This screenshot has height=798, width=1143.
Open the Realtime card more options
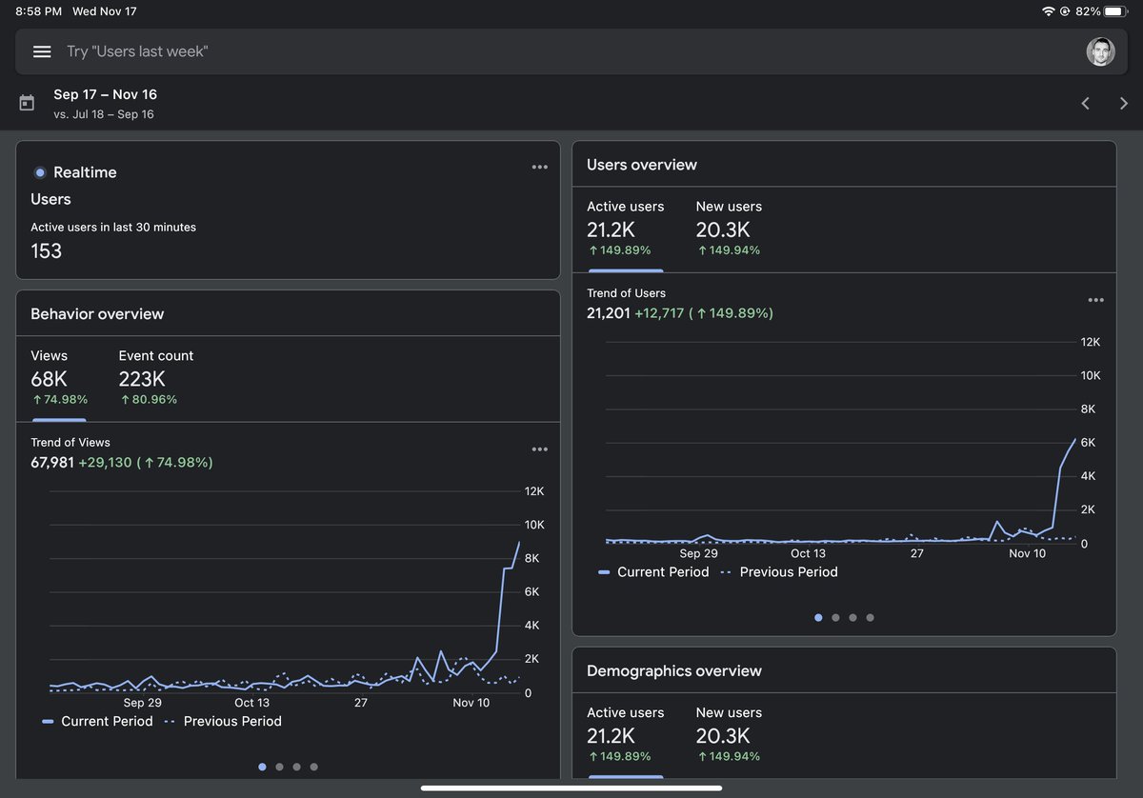(540, 167)
